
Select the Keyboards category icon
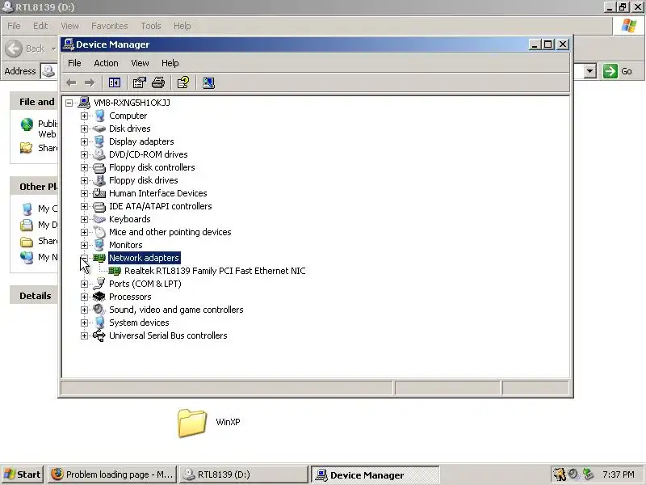[99, 219]
